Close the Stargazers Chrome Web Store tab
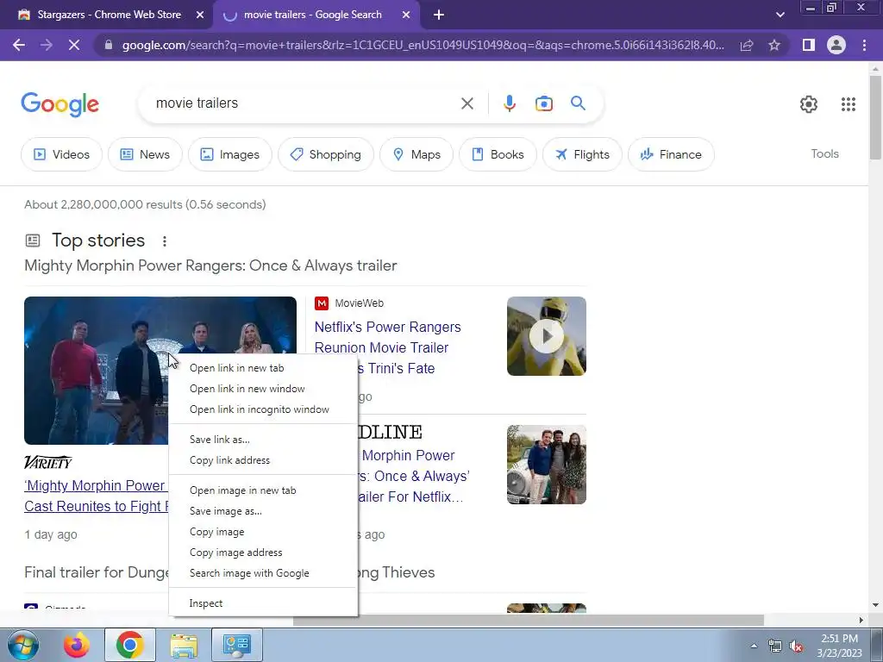Viewport: 883px width, 662px height. [199, 16]
